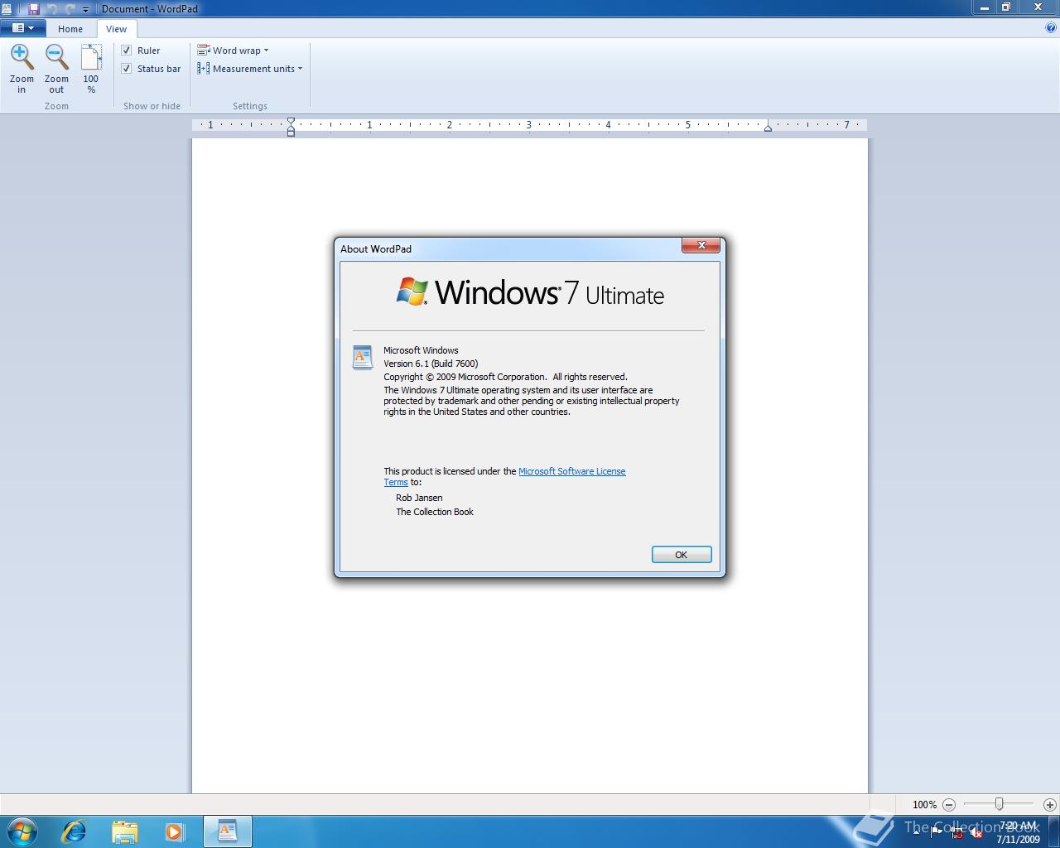Select the View ribbon tab
1060x848 pixels.
coord(116,28)
